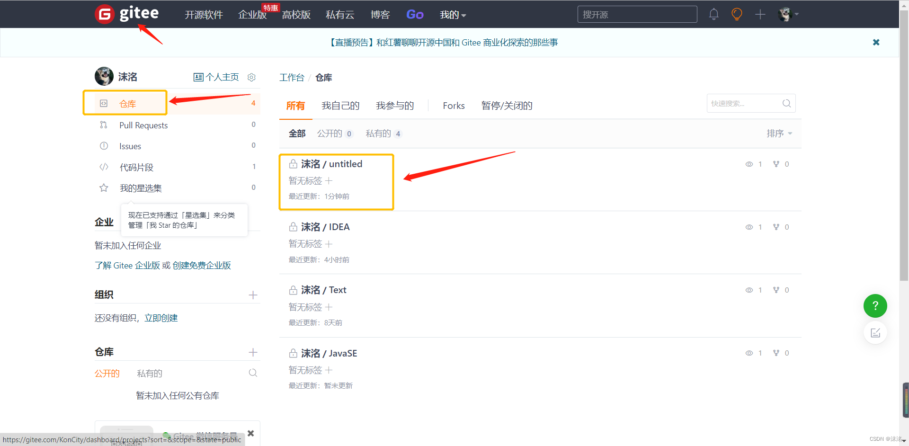Open the 沫洛 / untitled repository

point(331,164)
